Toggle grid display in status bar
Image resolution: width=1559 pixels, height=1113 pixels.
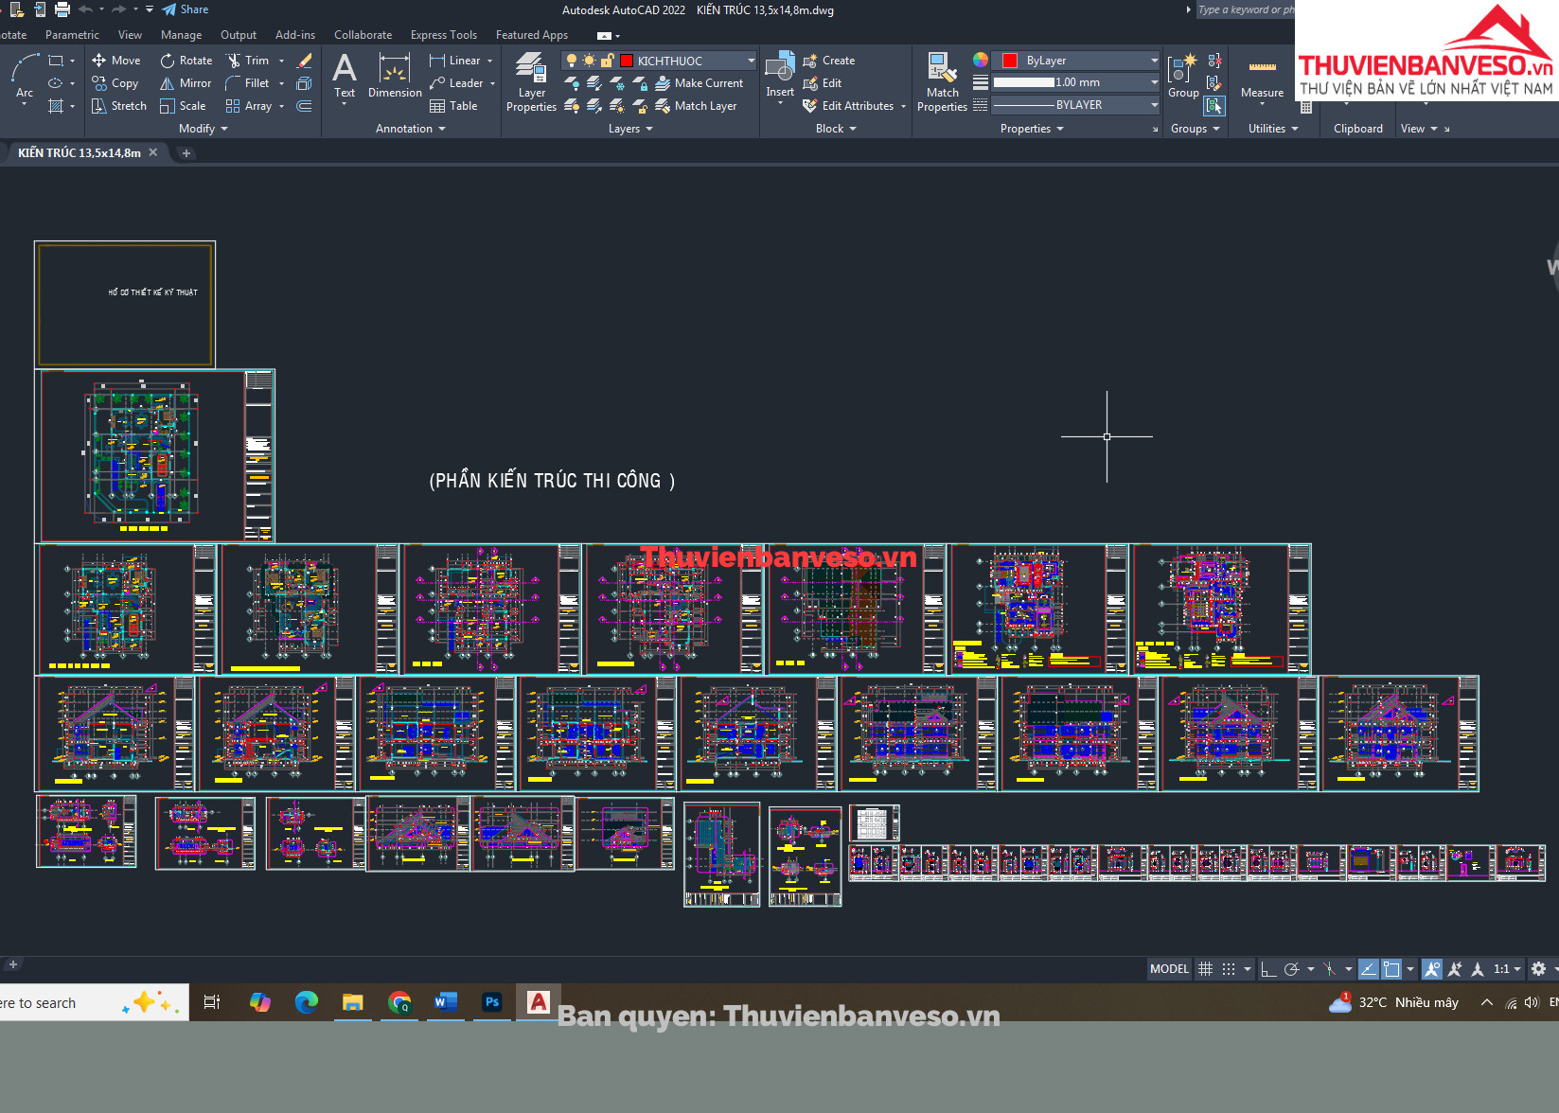(x=1205, y=969)
